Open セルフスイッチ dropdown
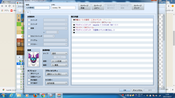175x98 pixels. (49, 36)
